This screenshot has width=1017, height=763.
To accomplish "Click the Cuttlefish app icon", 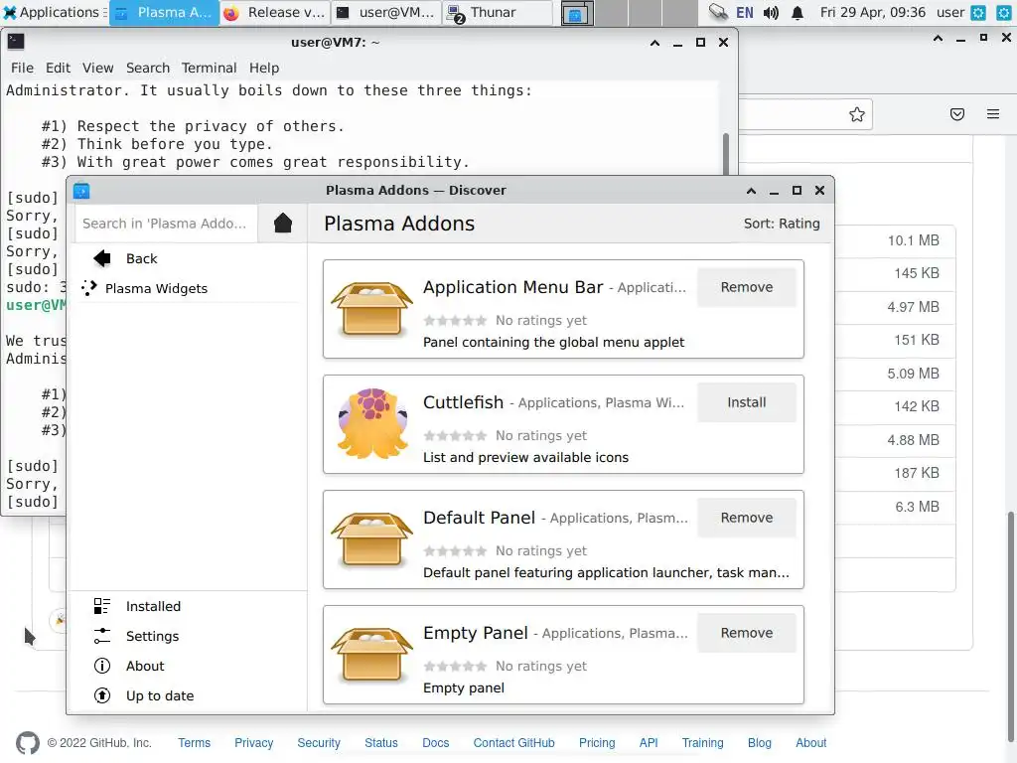I will (x=373, y=423).
